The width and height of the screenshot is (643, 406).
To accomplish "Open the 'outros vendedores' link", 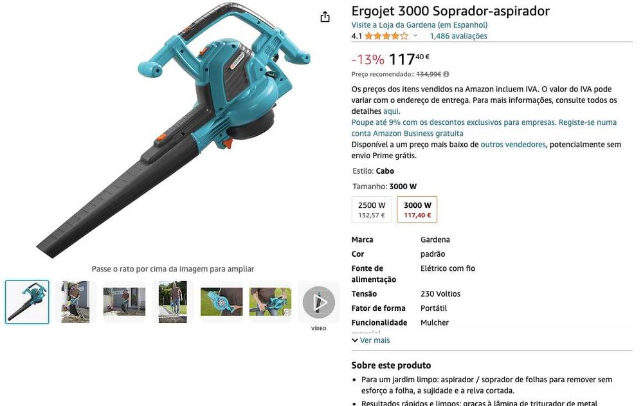I will point(513,145).
